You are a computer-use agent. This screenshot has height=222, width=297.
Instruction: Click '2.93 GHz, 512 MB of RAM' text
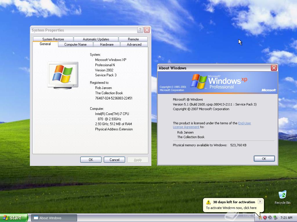[113, 124]
